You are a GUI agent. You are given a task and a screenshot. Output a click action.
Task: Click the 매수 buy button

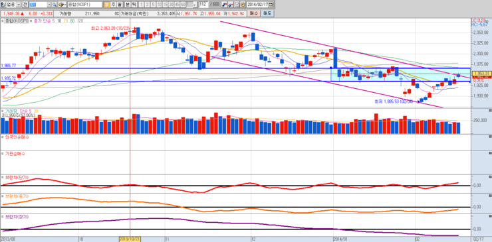pos(254,13)
